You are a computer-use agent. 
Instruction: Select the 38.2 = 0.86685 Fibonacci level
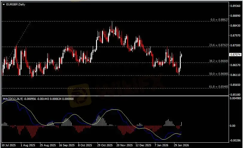tap(219, 61)
